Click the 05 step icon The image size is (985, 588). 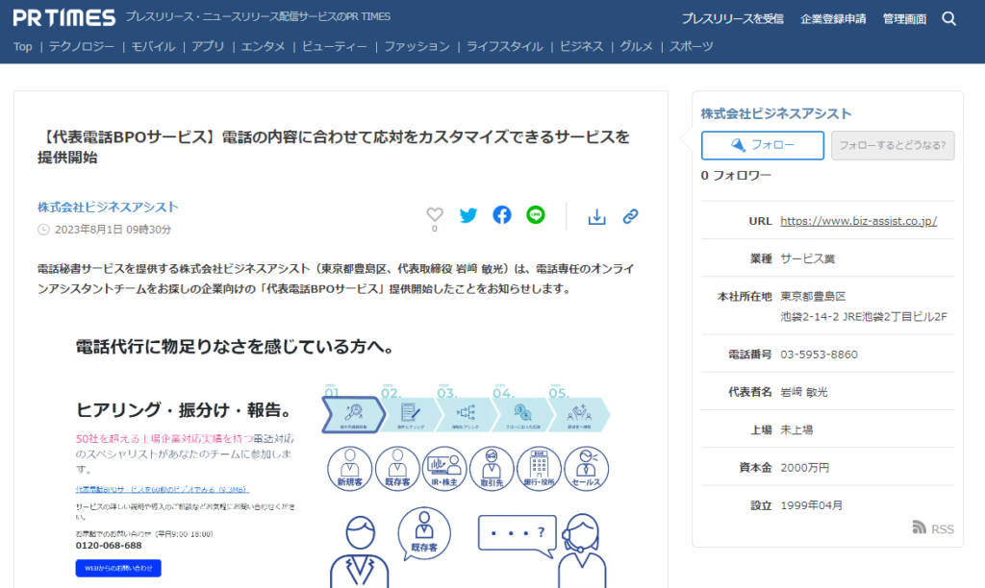tap(578, 414)
